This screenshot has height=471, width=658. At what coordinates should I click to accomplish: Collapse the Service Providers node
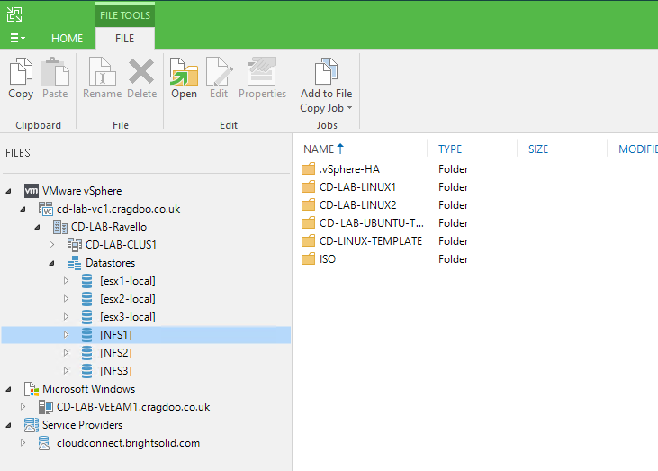[x=8, y=426]
